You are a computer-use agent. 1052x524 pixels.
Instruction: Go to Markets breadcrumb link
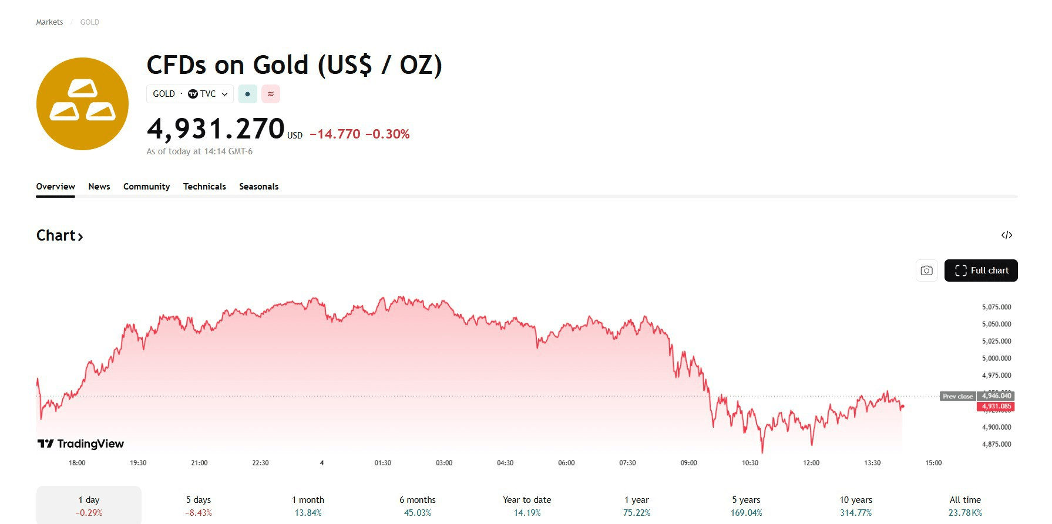click(x=49, y=22)
